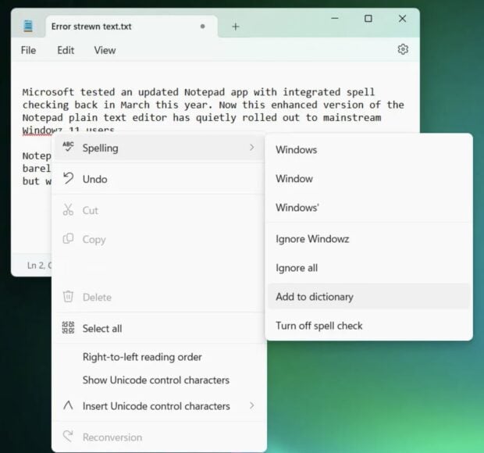This screenshot has width=484, height=453.
Task: Expand Insert Unicode control characters submenu arrow
Action: (251, 405)
